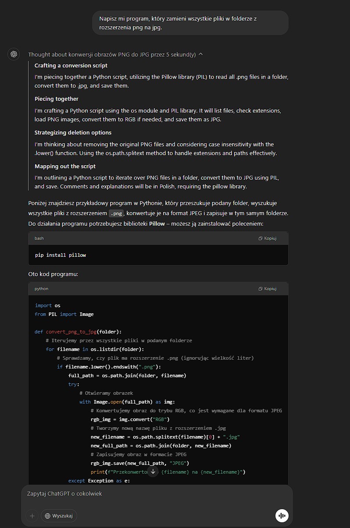Focus the Zapytaj ChatGPT o cokolwiek field

157,494
